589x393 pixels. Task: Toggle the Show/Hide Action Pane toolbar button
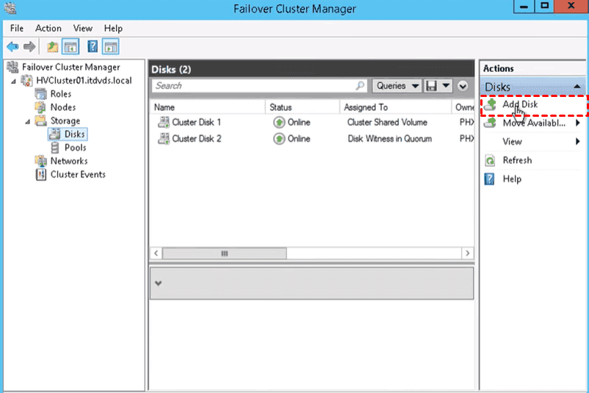click(x=111, y=47)
